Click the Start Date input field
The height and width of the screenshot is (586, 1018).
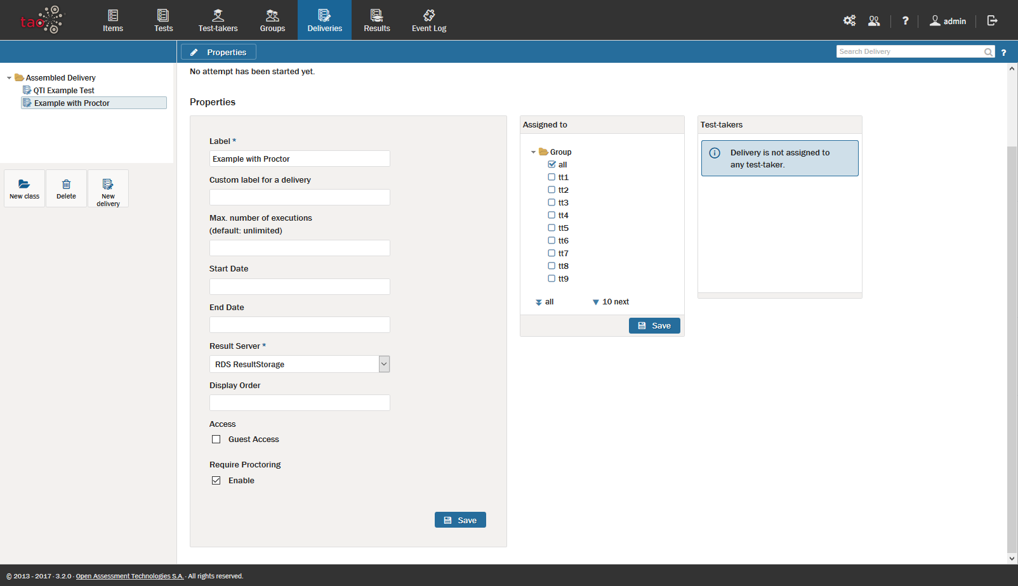coord(300,287)
